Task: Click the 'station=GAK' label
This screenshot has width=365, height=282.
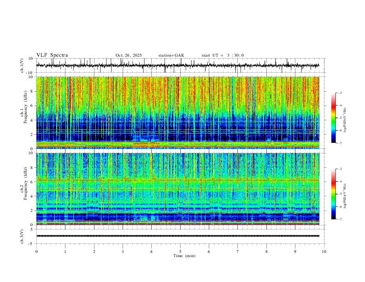Action: pos(171,55)
